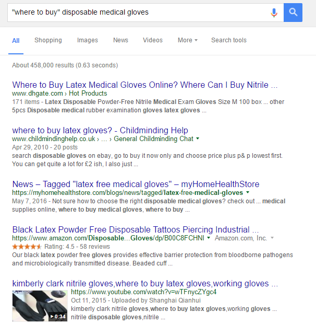Click the YouTube gloves video thumbnail
Screen dimensions: 316x324
(40, 306)
